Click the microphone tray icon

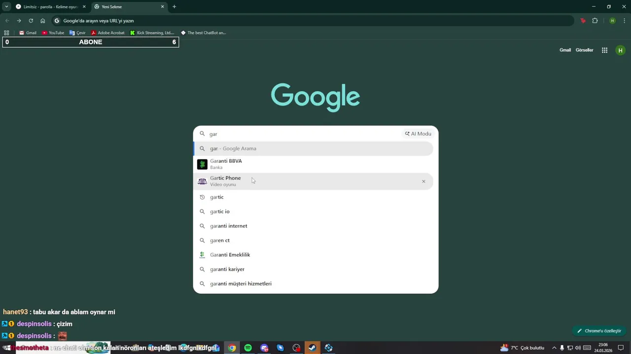(x=561, y=348)
